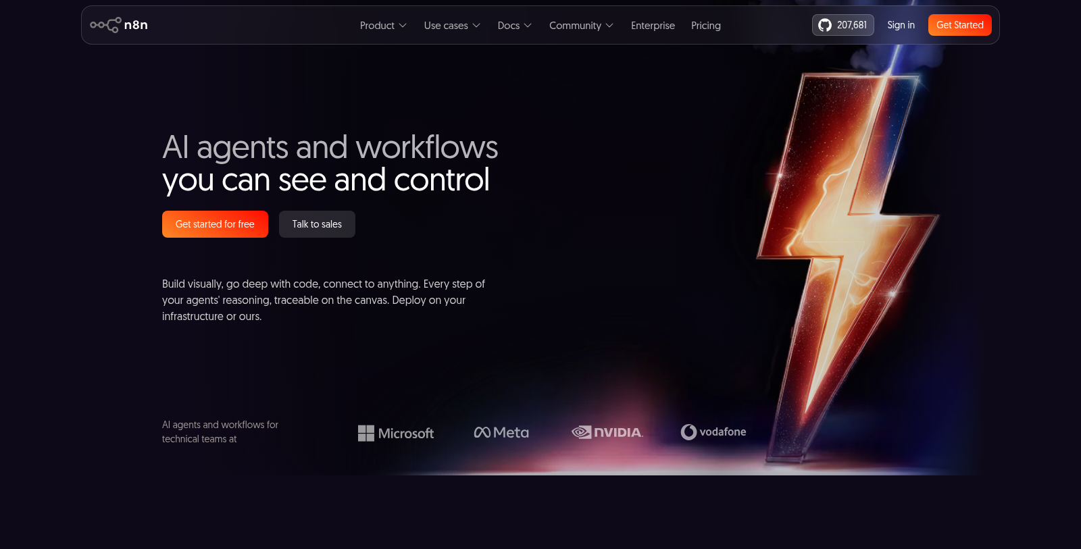Click Get started for free button
This screenshot has height=549, width=1081.
(215, 224)
